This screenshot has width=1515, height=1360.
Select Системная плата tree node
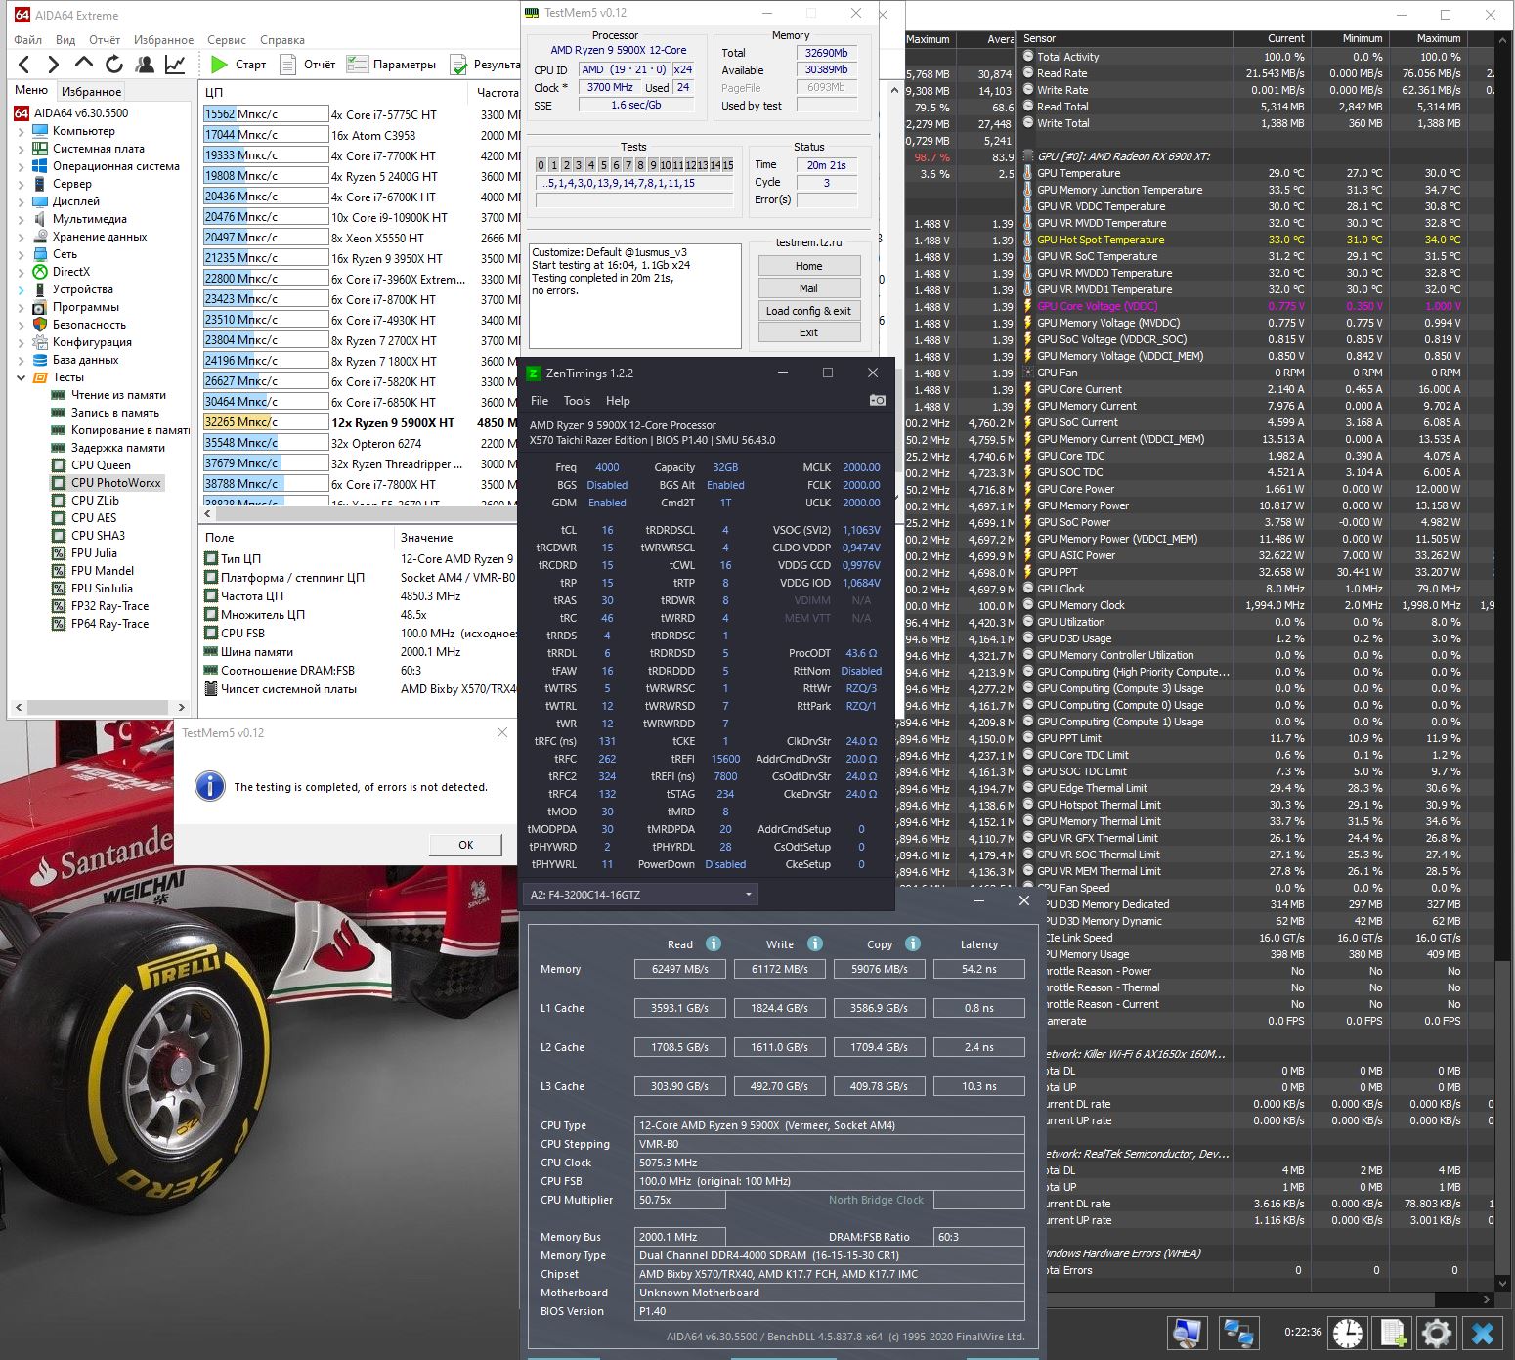(x=98, y=149)
